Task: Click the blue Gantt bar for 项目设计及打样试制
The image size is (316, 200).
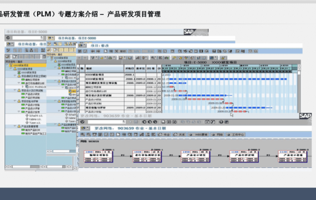Action: (203, 96)
